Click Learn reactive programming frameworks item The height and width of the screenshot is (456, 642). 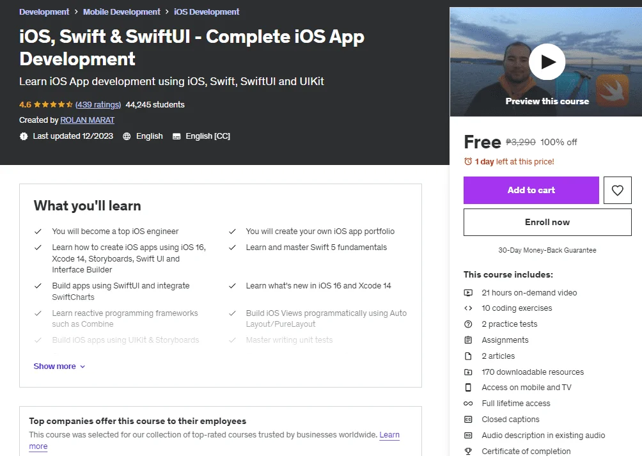click(x=125, y=318)
